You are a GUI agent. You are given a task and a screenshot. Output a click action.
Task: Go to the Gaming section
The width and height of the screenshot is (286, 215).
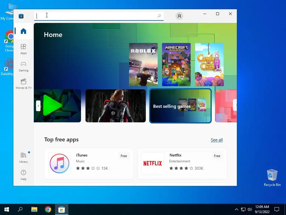23,66
